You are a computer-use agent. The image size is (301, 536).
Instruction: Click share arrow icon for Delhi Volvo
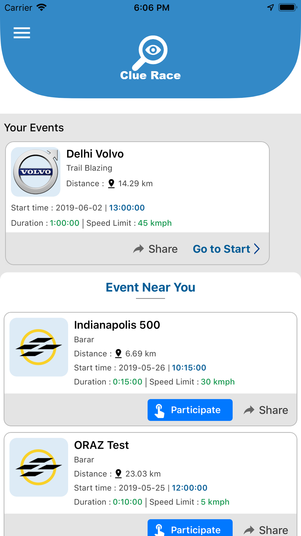(x=139, y=249)
